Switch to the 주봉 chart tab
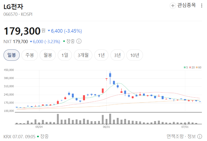This screenshot has height=141, width=207. click(x=30, y=55)
